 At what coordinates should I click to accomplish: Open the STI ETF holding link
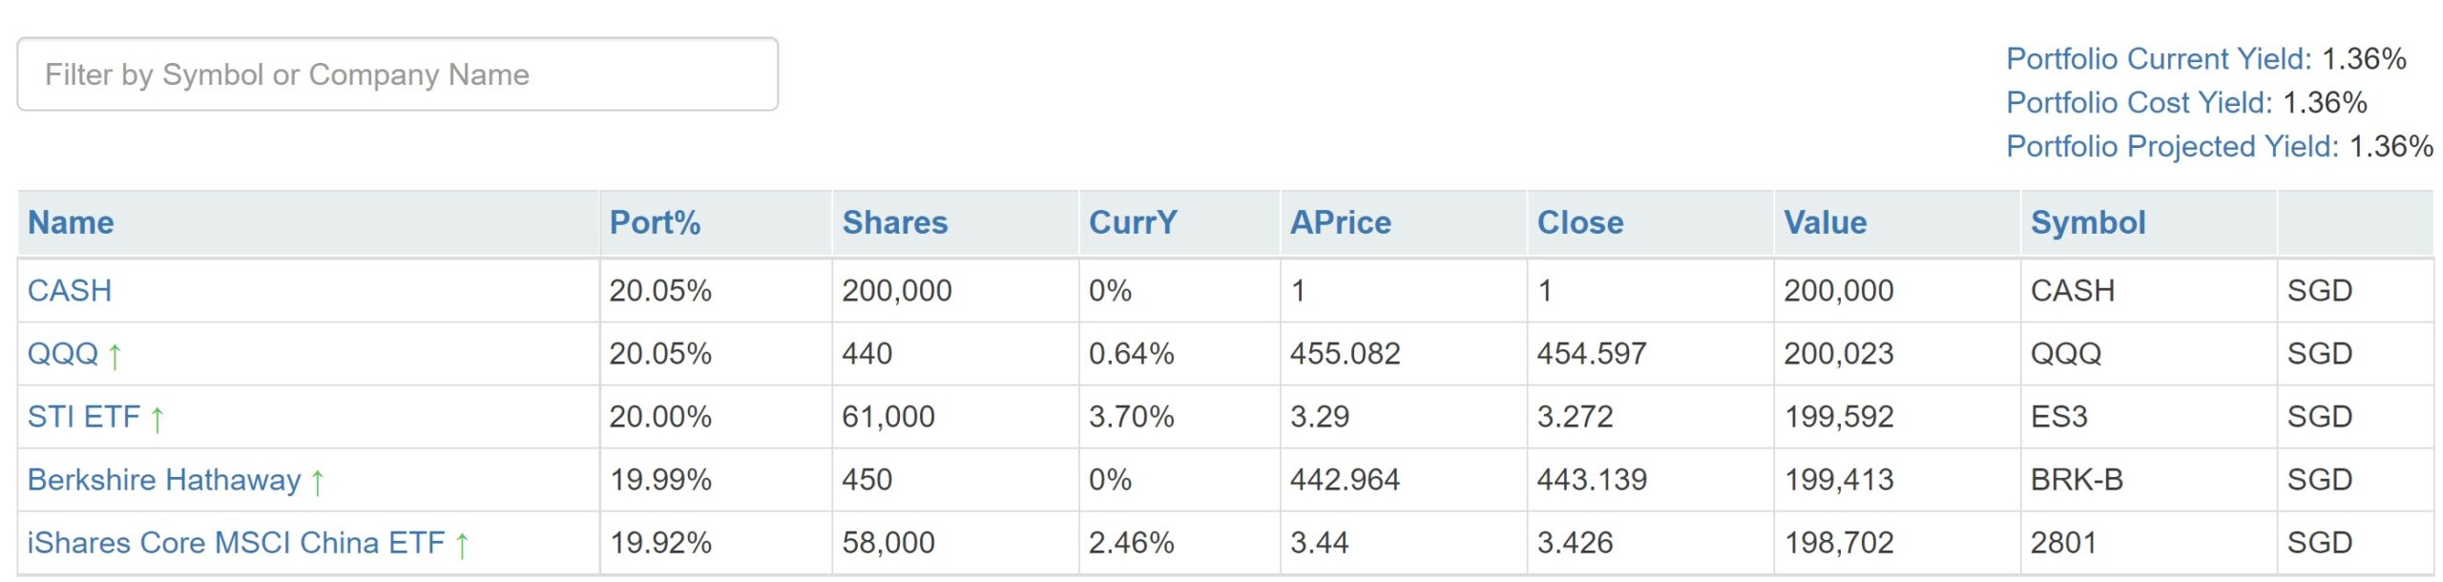click(x=84, y=417)
